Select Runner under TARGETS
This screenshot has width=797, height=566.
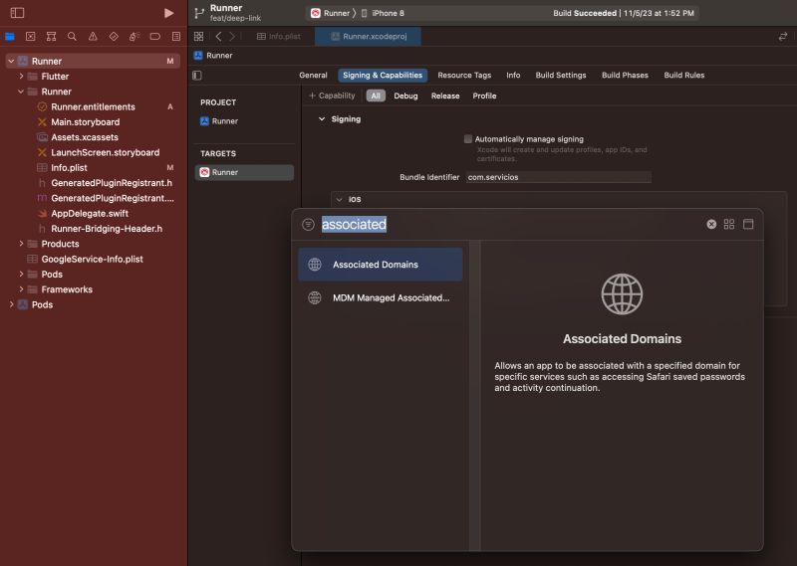pos(244,173)
